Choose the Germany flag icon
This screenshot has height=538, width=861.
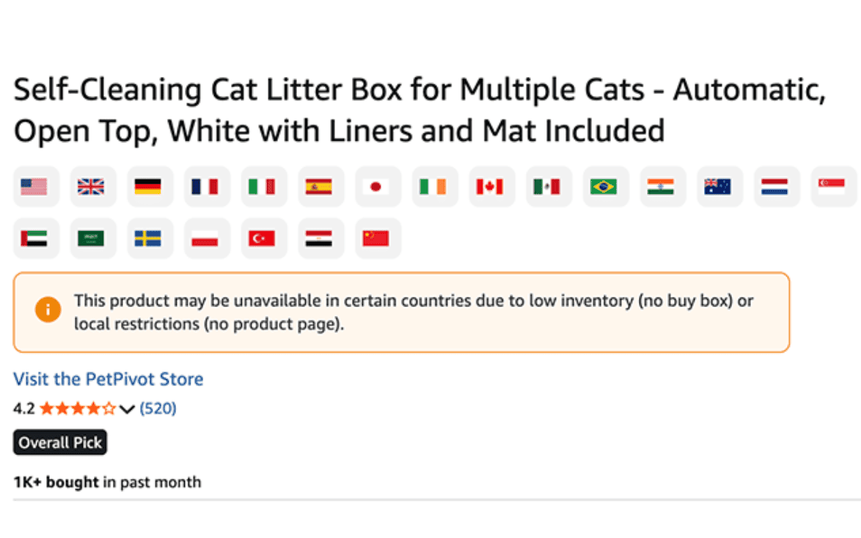[x=148, y=187]
